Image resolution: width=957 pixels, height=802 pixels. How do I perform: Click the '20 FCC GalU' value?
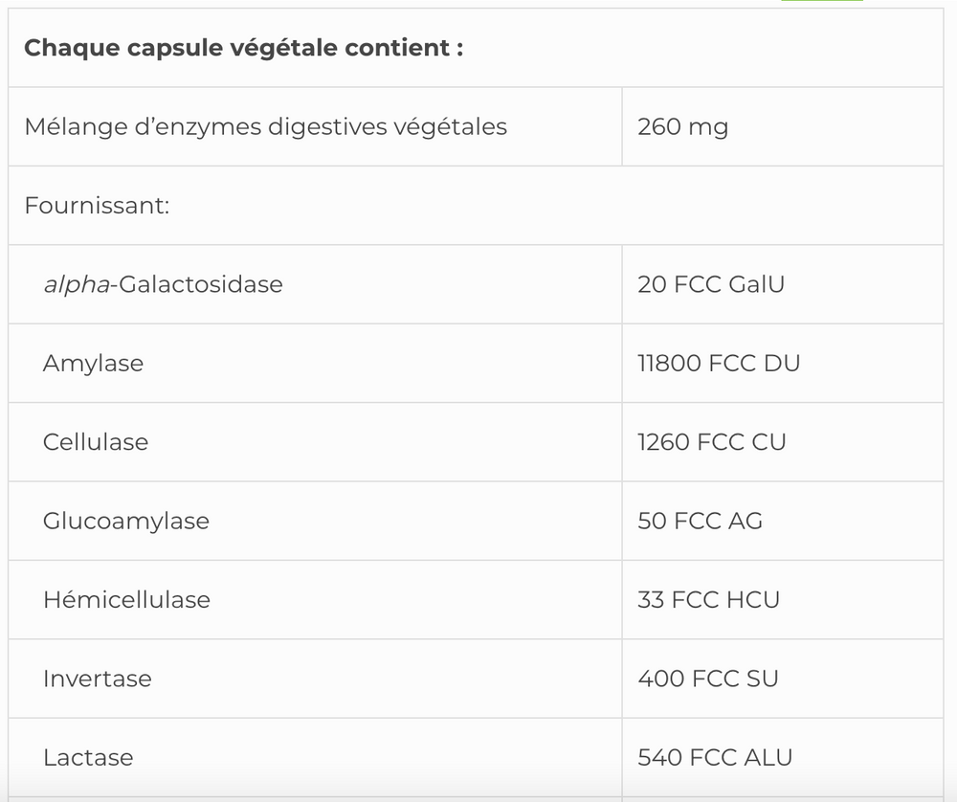(x=710, y=284)
